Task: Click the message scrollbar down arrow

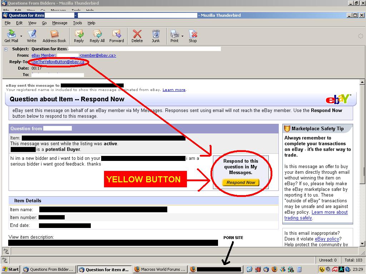Action: click(x=362, y=244)
